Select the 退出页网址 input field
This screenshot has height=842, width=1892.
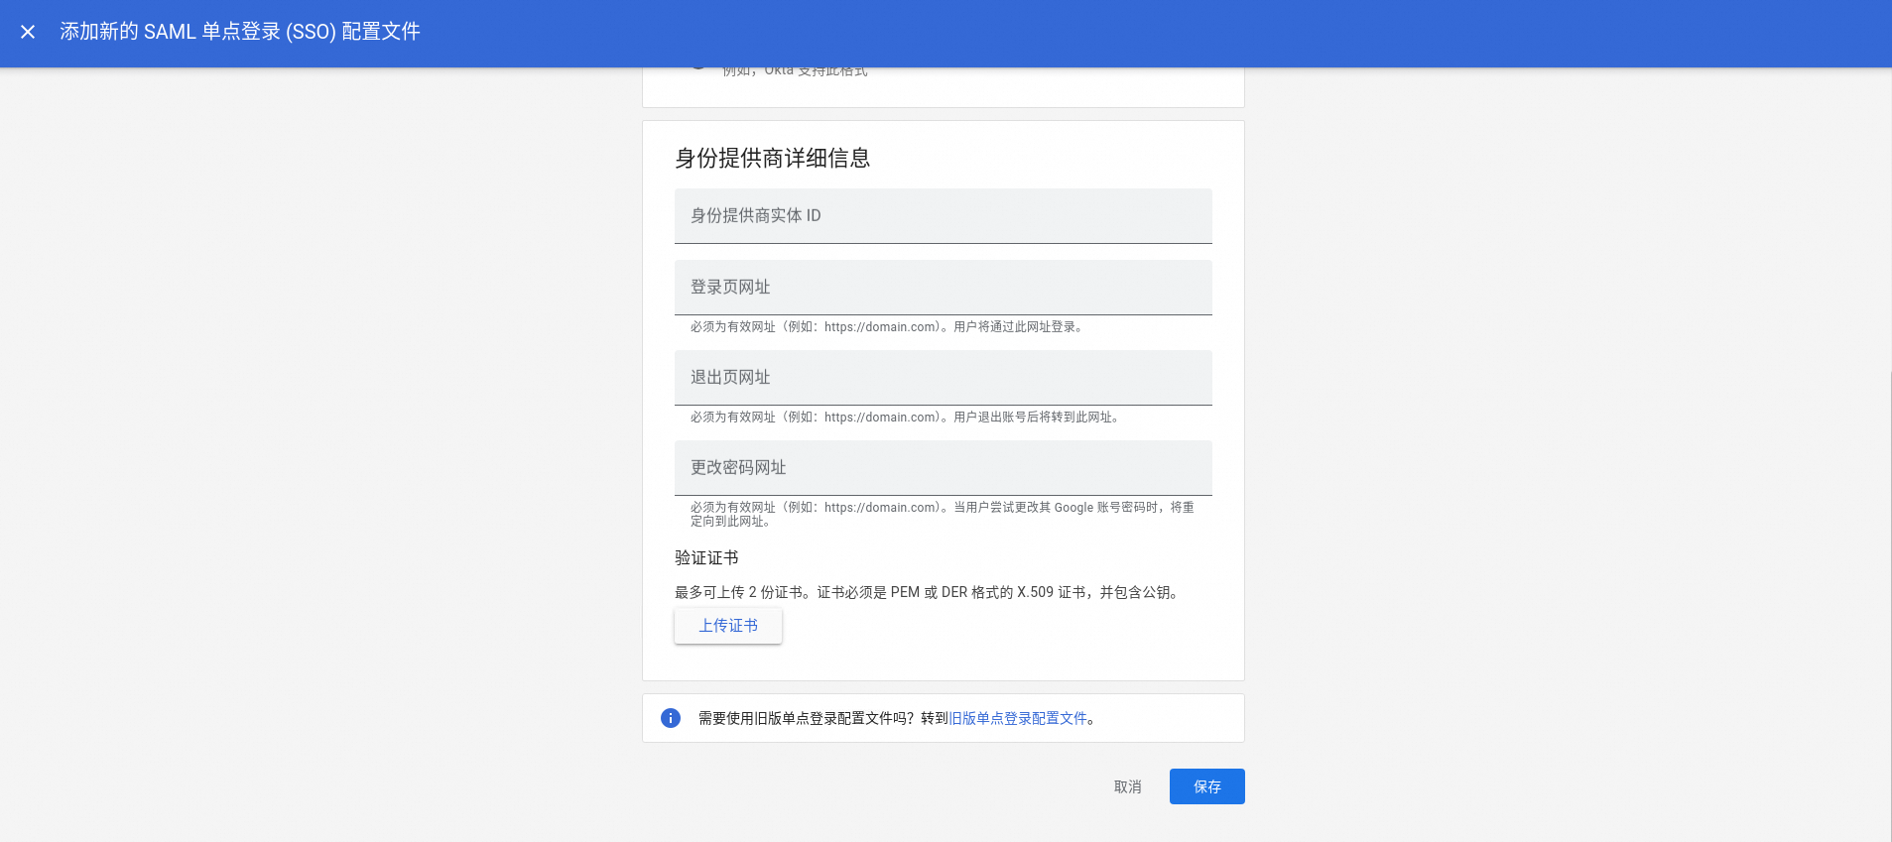944,378
